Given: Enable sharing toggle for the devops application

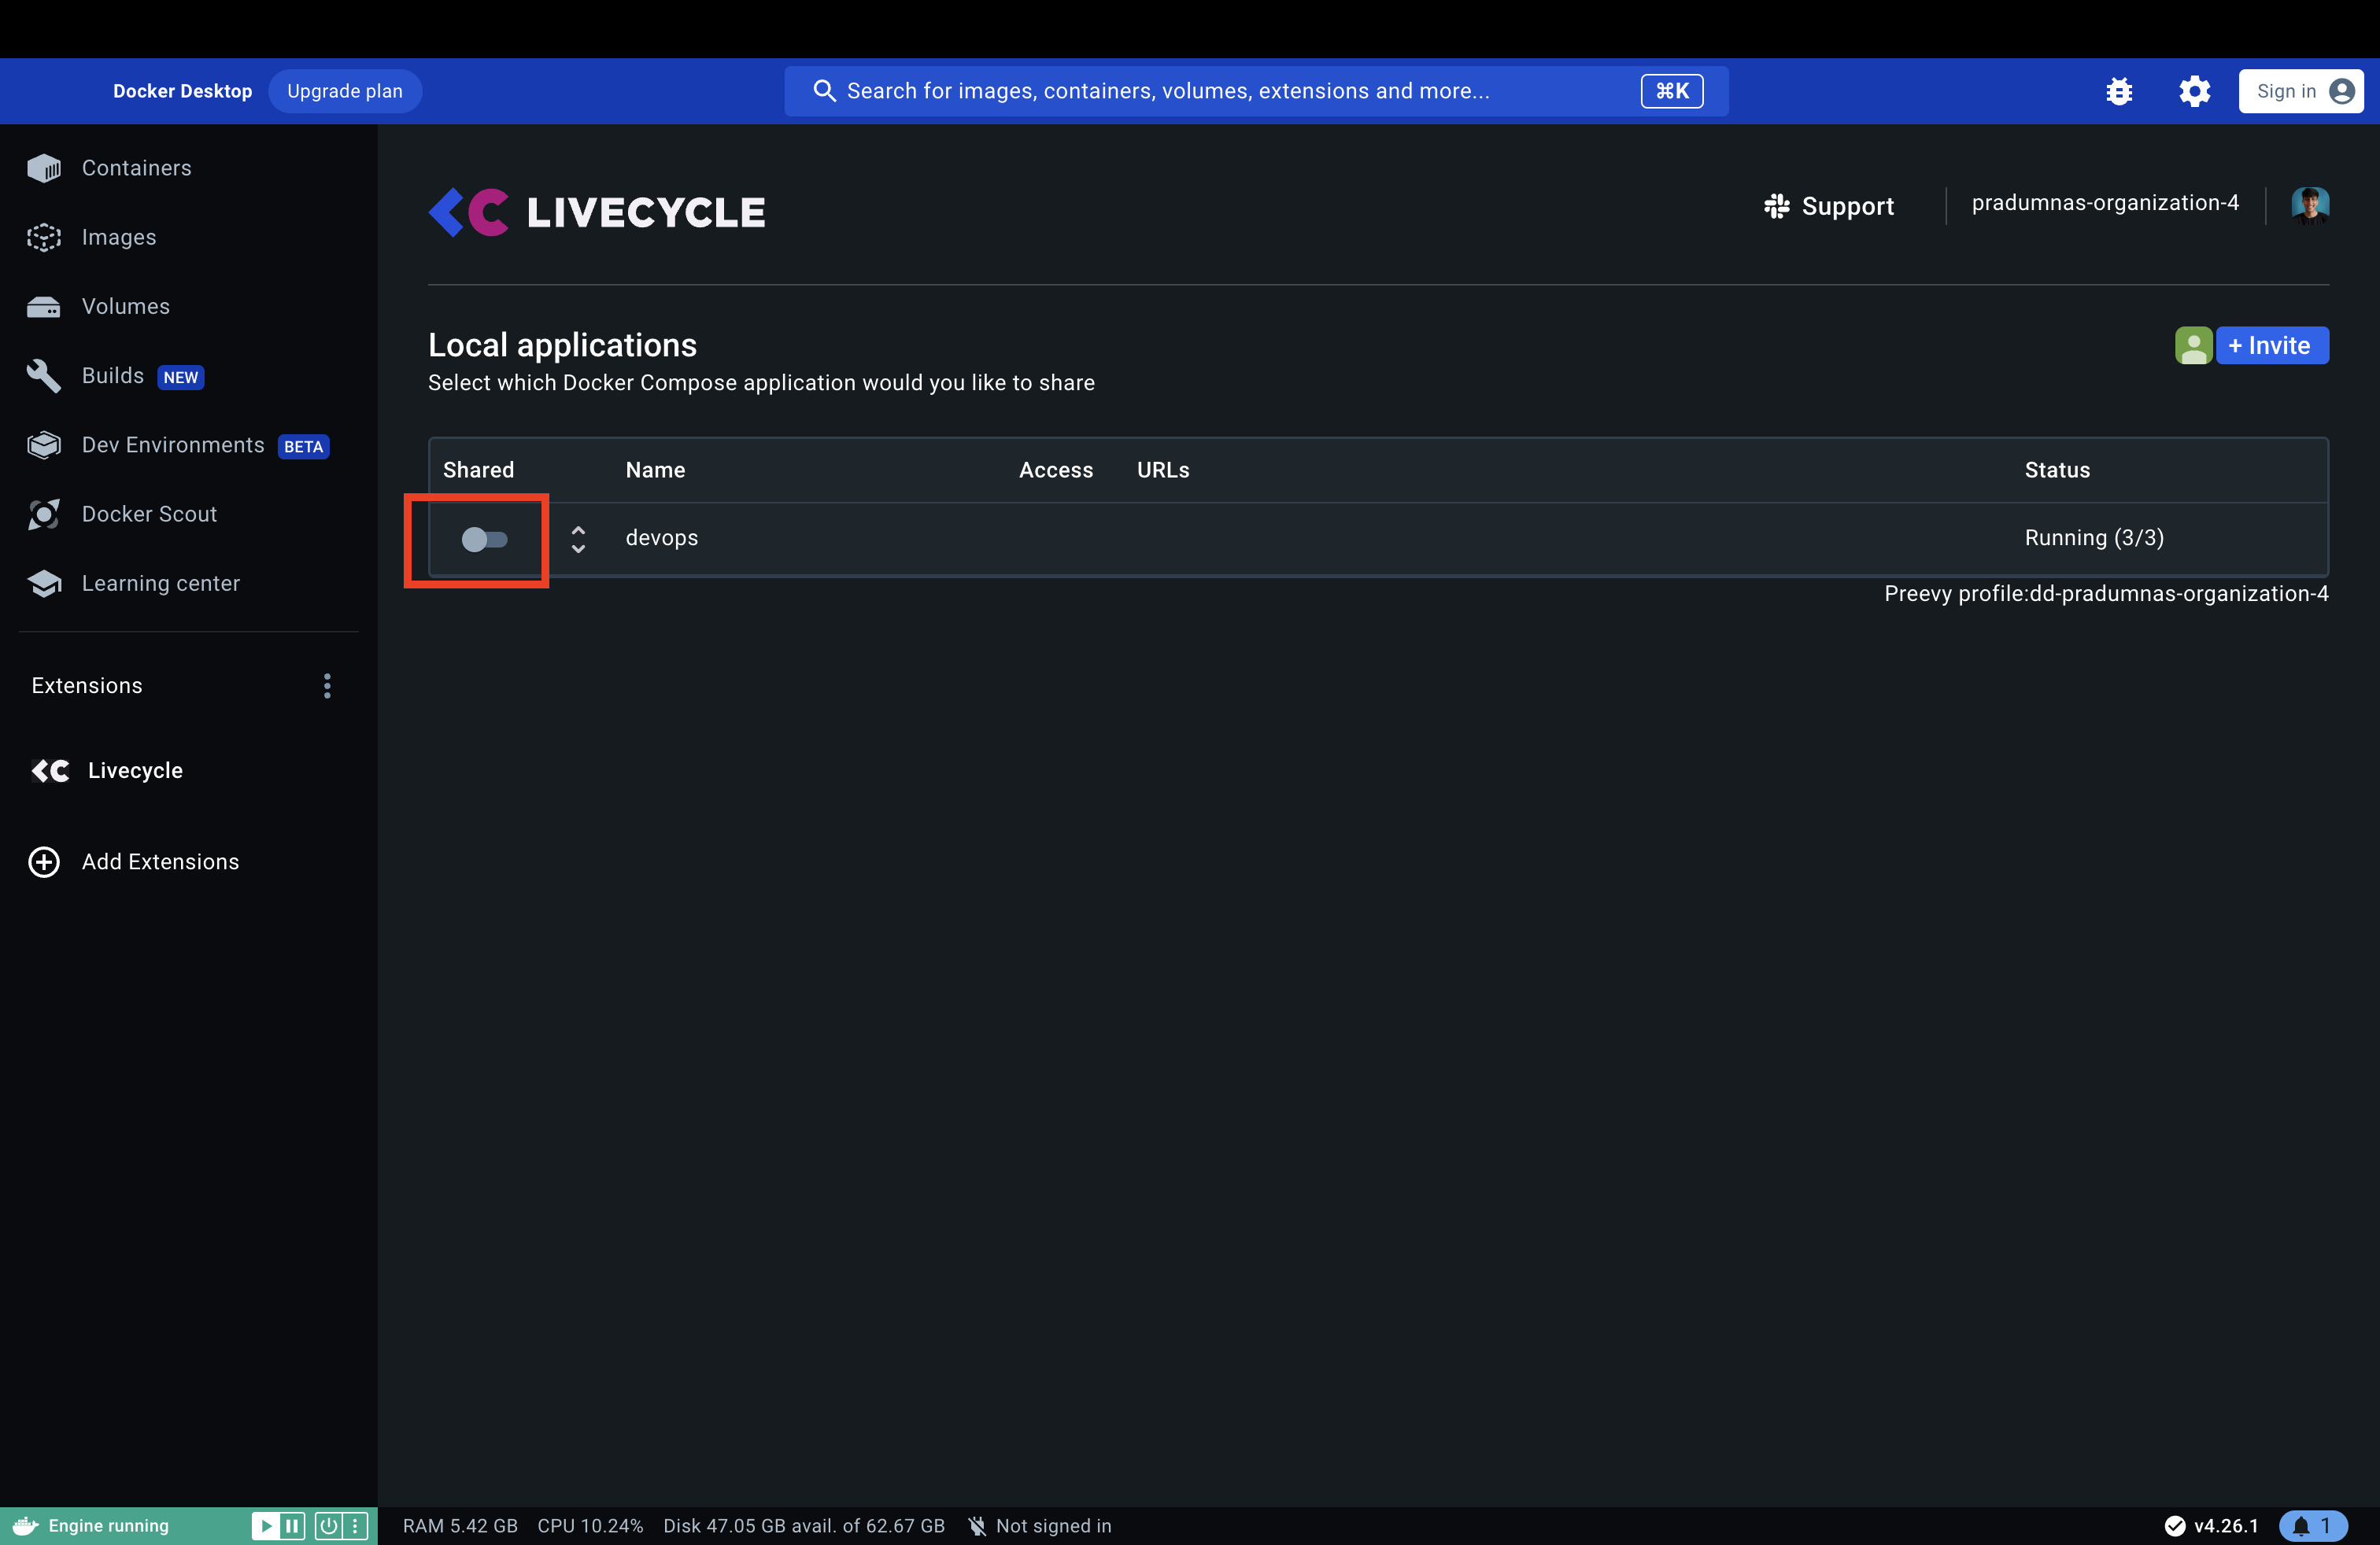Looking at the screenshot, I should (x=486, y=540).
